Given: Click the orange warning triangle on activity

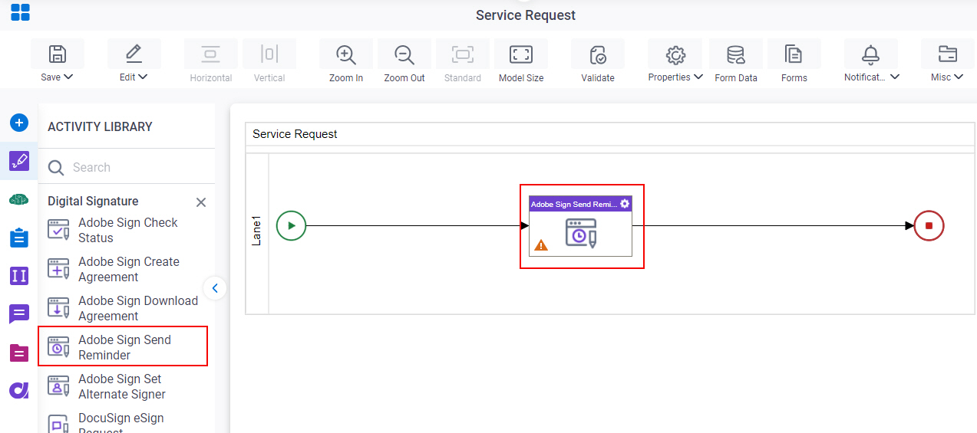Looking at the screenshot, I should (x=541, y=245).
